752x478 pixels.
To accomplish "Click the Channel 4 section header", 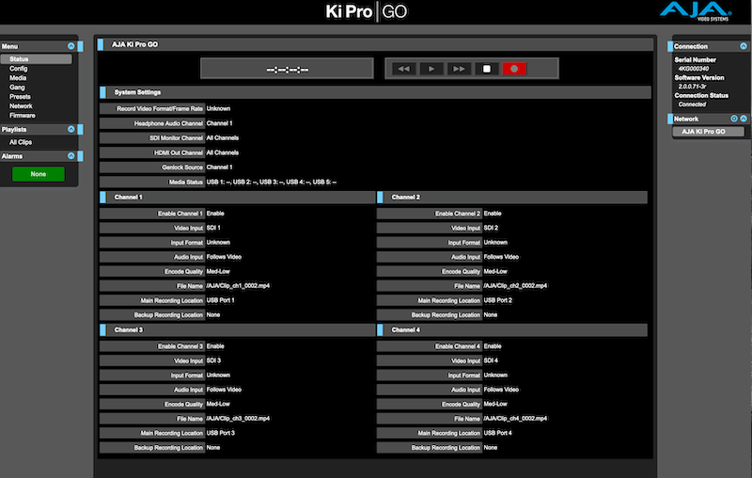I will click(512, 329).
